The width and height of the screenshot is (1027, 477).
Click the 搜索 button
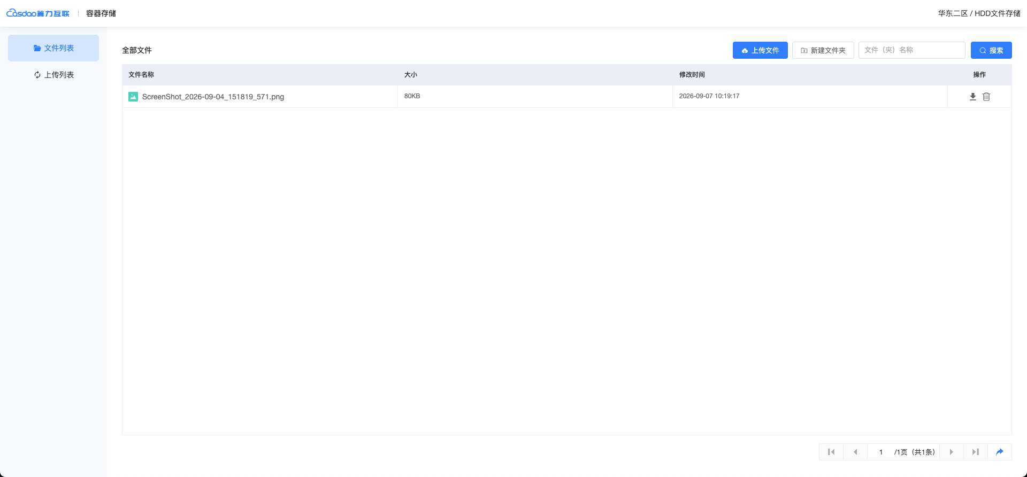click(x=991, y=50)
